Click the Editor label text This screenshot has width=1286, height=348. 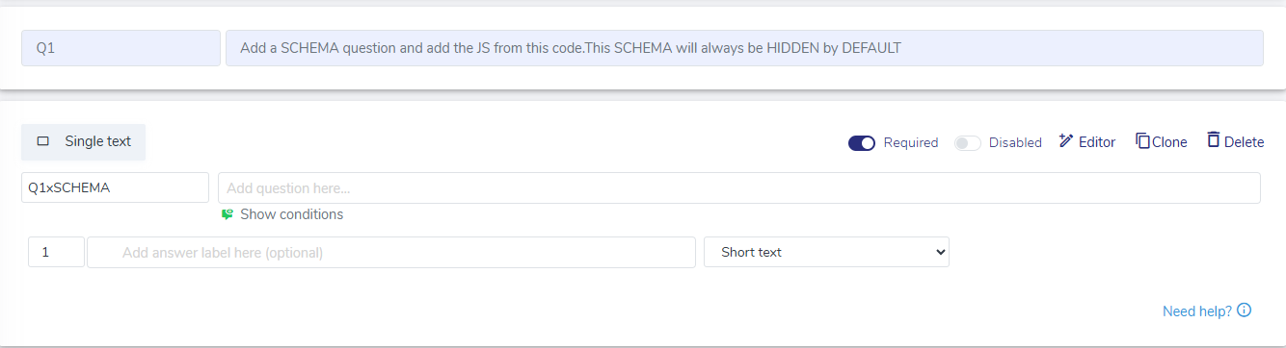coord(1097,142)
